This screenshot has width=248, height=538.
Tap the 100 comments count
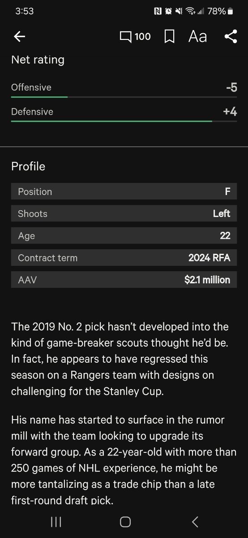142,37
